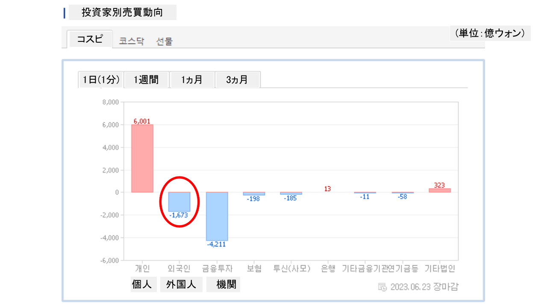The width and height of the screenshot is (547, 307).
Task: Click the 投資家別売買動向 title heading
Action: [x=122, y=12]
